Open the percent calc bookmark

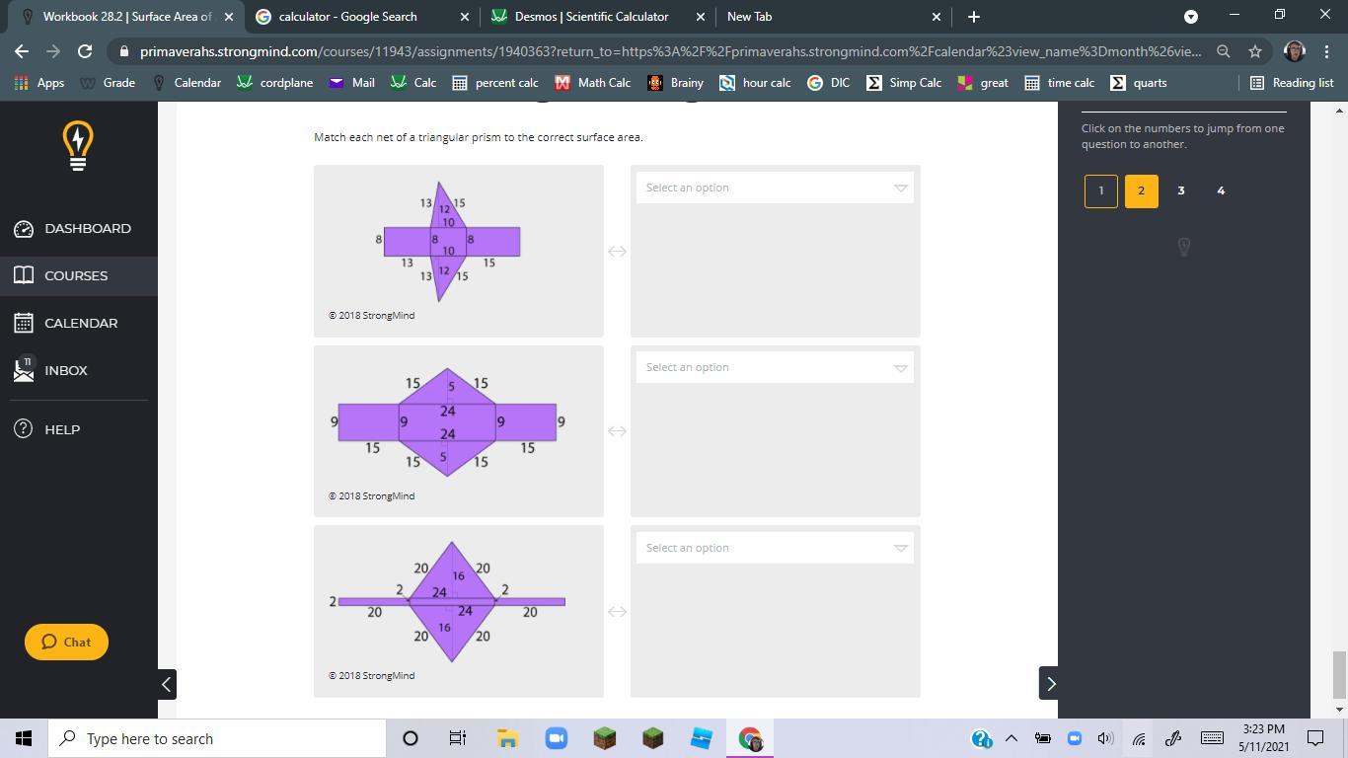pyautogui.click(x=495, y=83)
